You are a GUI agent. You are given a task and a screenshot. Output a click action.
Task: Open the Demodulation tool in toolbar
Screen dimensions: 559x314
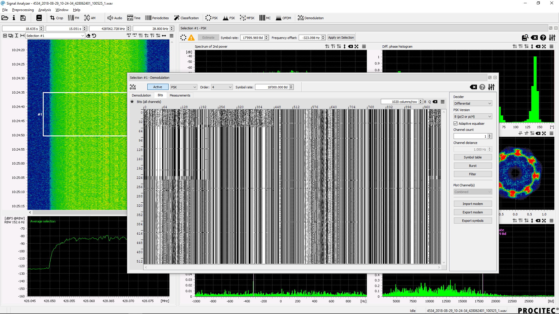(311, 18)
